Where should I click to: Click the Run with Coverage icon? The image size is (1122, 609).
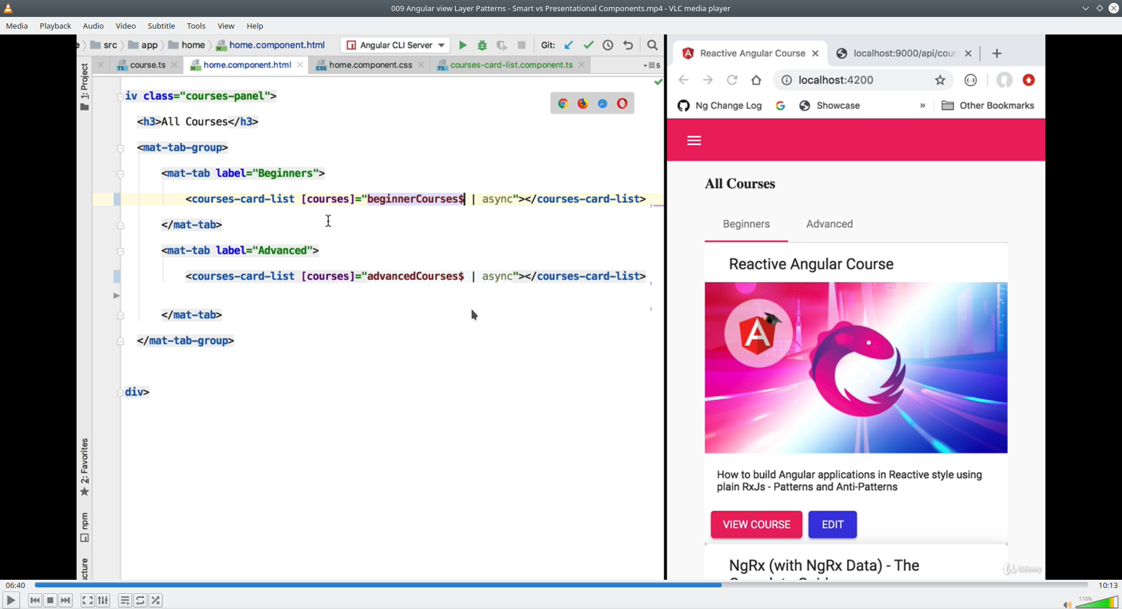click(x=501, y=45)
